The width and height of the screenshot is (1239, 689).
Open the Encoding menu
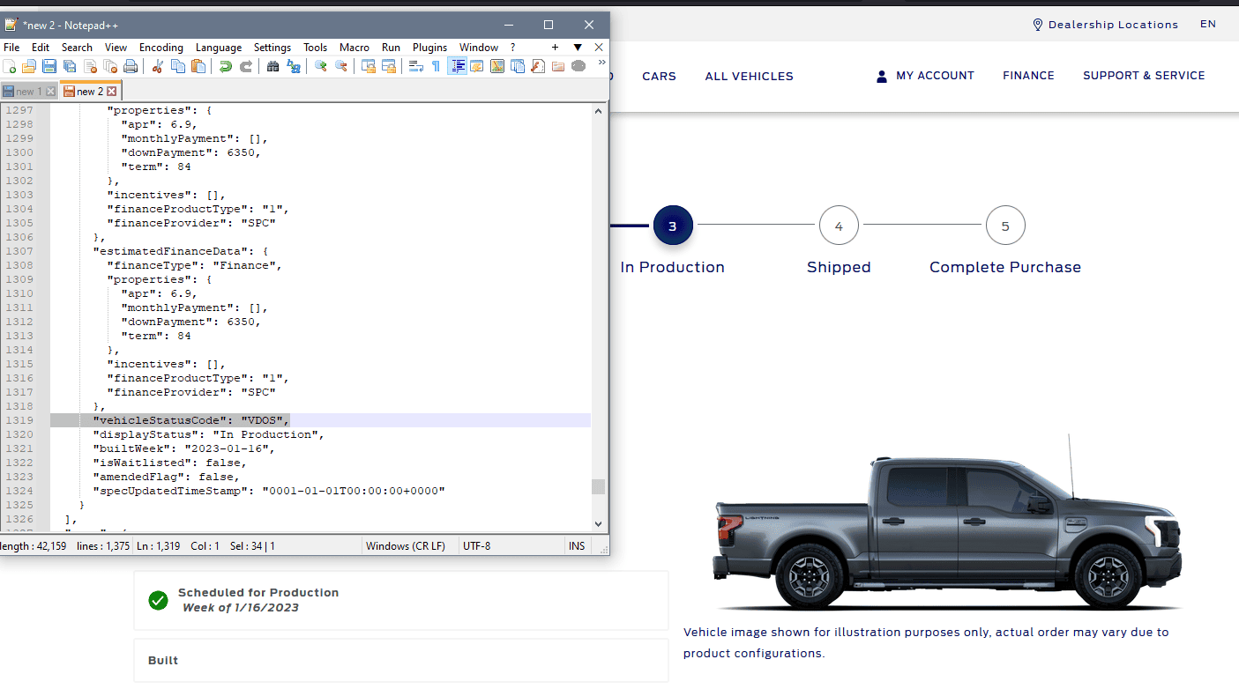point(161,48)
